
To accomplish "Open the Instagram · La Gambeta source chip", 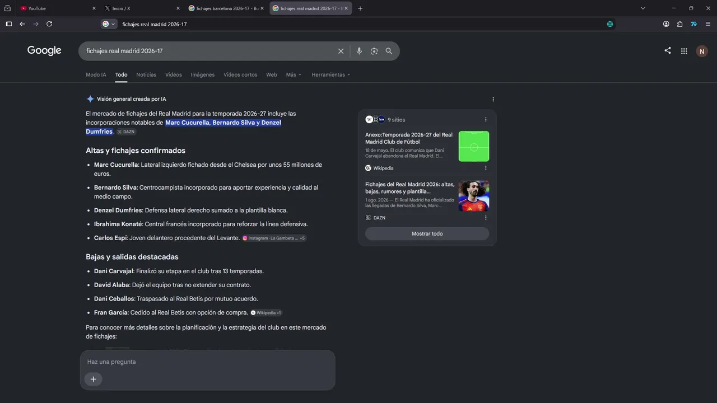I will pos(274,238).
